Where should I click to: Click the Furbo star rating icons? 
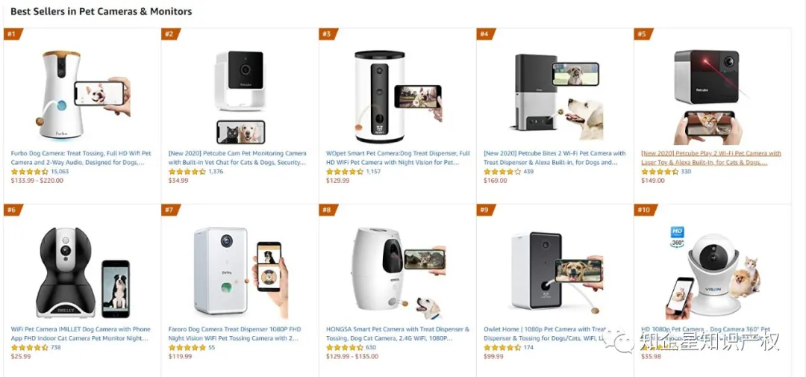(30, 172)
